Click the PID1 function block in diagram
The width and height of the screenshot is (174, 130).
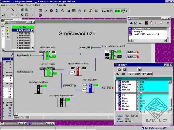(113, 55)
